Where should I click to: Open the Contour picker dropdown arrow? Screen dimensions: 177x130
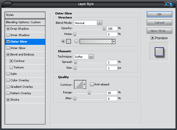[84, 85]
